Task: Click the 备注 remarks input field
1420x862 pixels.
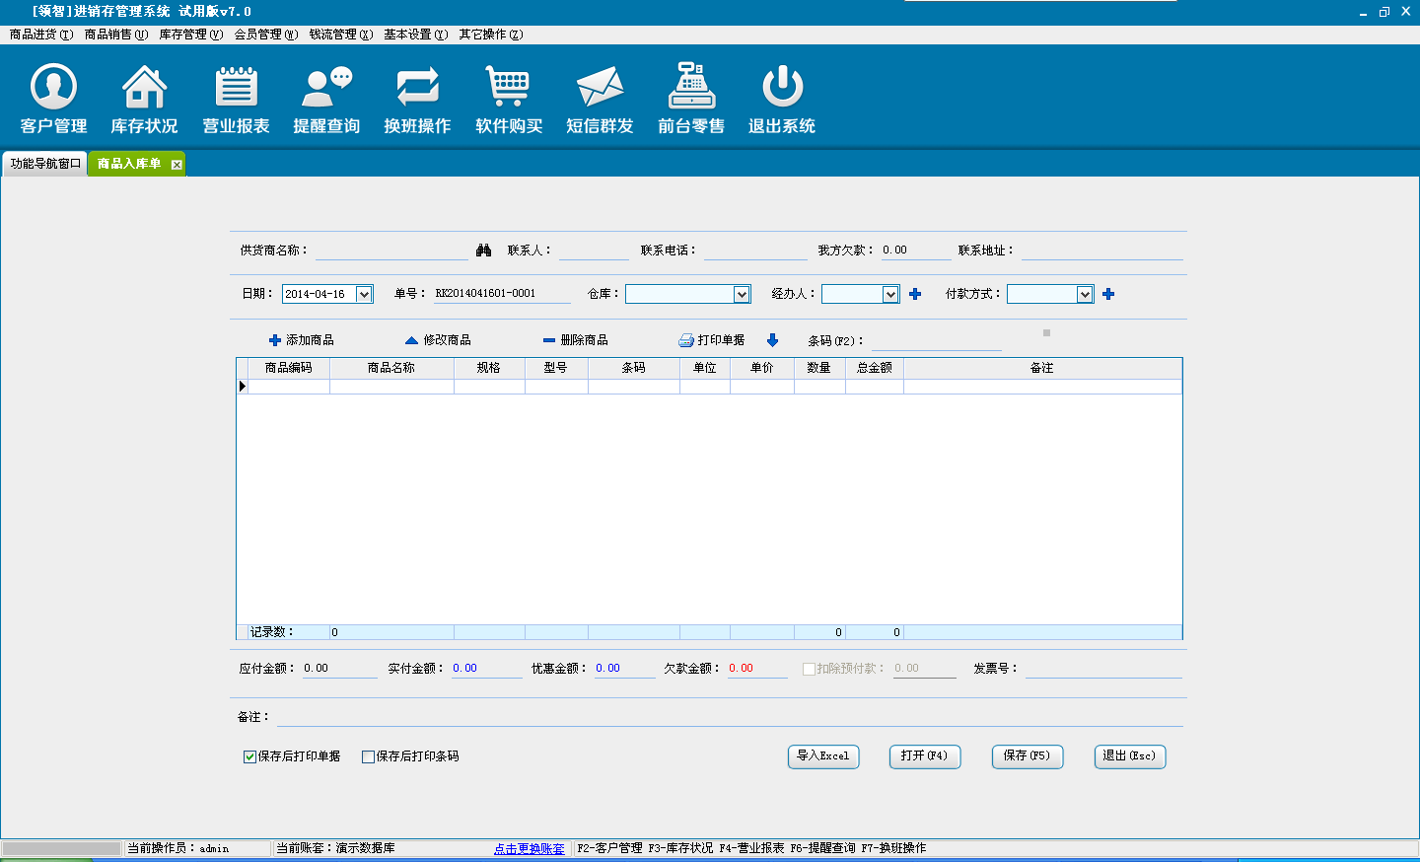Action: click(728, 717)
